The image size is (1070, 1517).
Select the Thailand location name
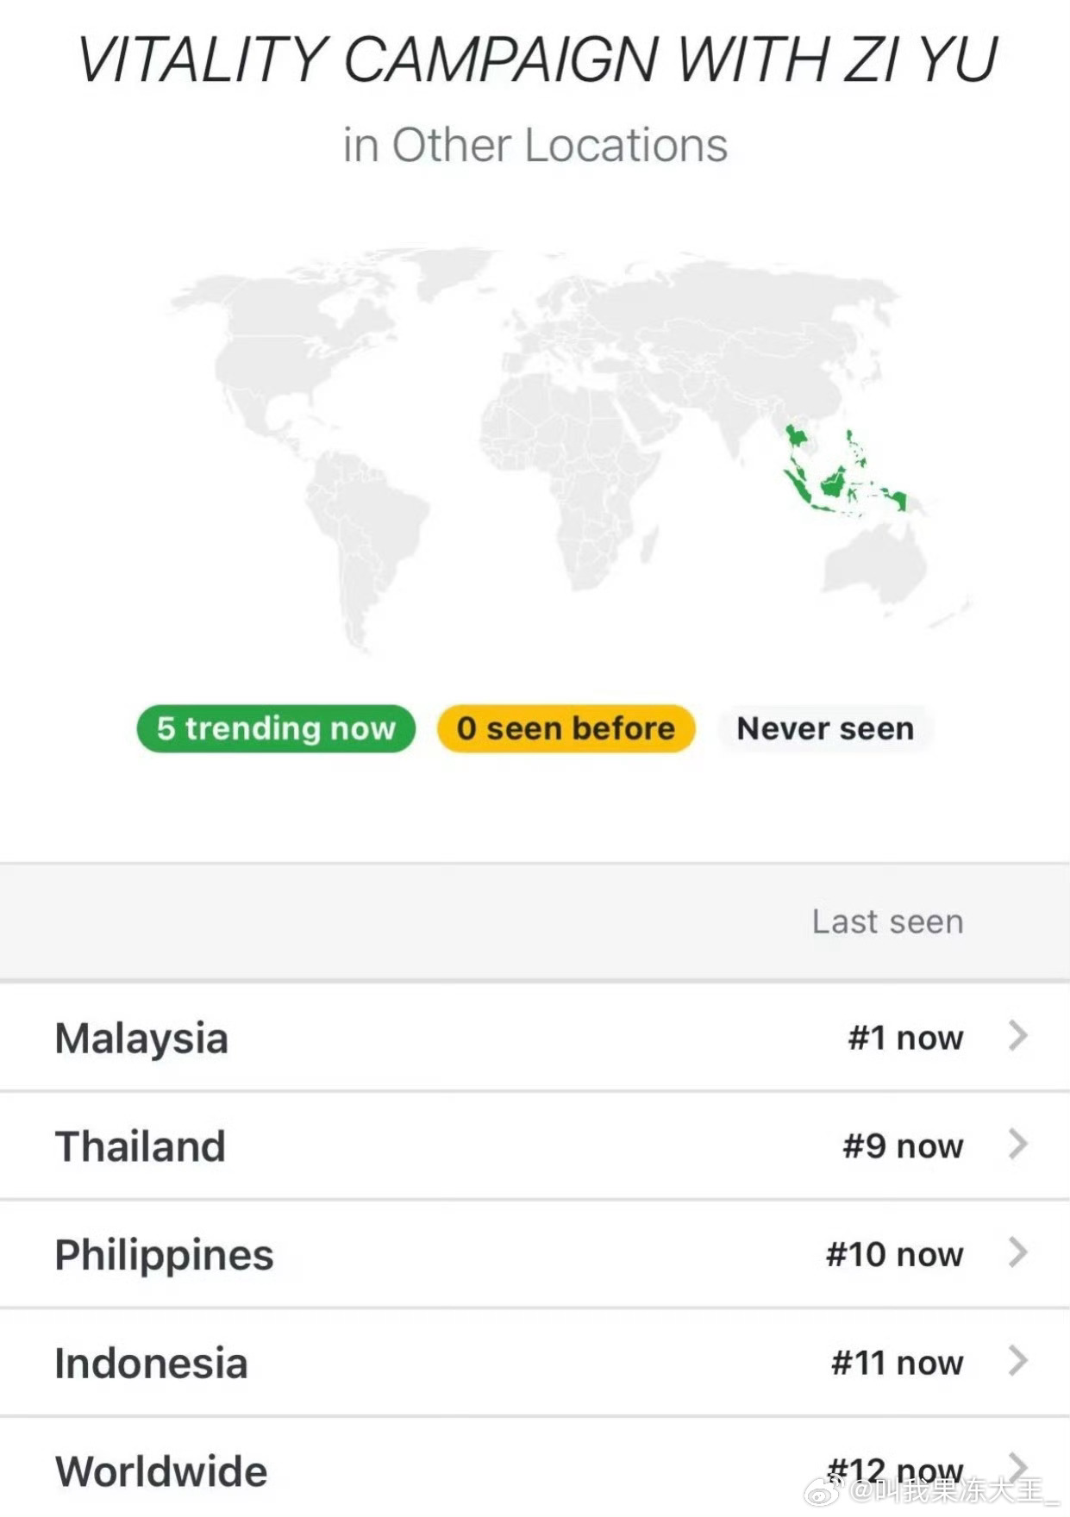coord(141,1146)
